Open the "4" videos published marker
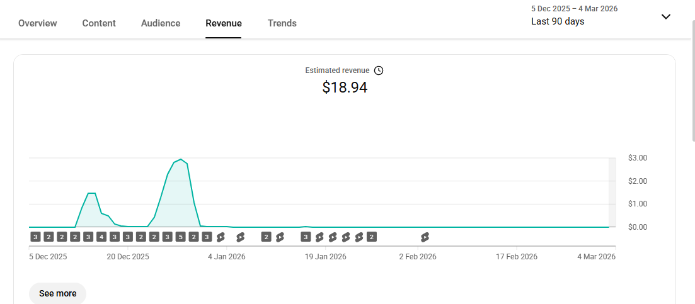The image size is (695, 304). [x=101, y=237]
